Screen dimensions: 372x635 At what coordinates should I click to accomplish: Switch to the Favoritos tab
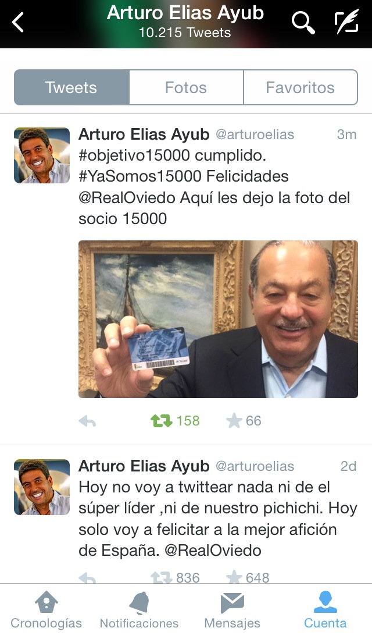point(301,87)
